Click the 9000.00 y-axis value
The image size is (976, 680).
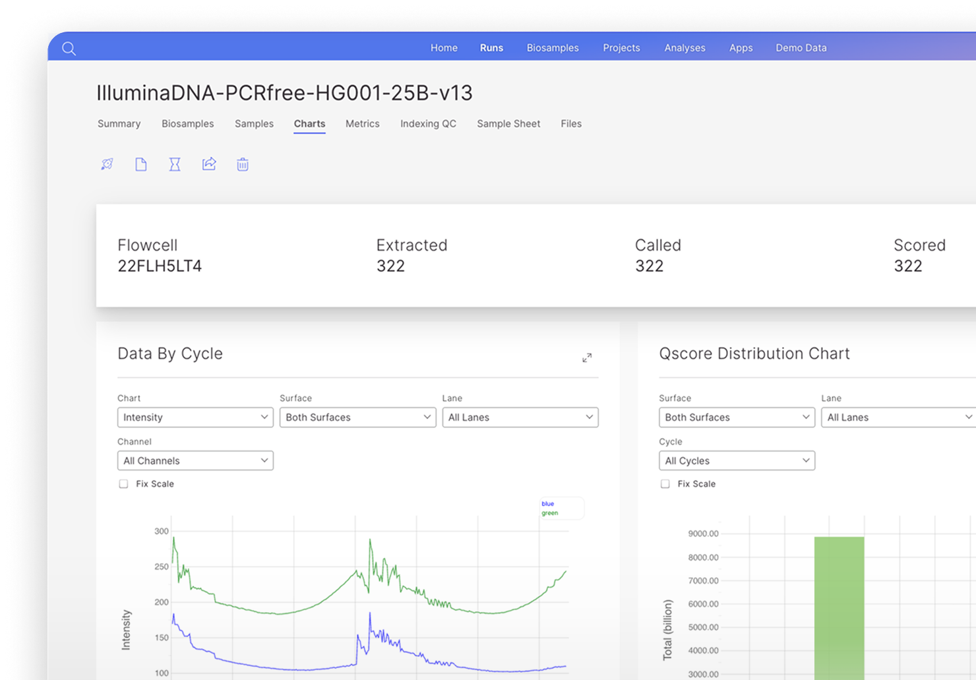click(x=703, y=534)
